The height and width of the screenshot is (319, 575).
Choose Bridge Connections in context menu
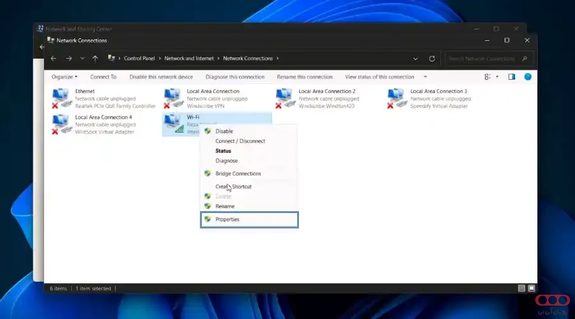[x=238, y=174]
